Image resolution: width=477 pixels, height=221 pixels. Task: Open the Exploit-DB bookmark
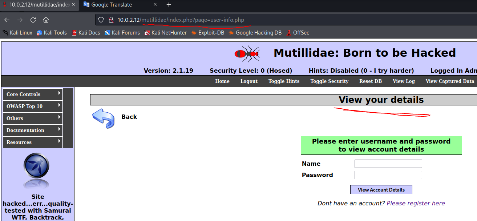click(207, 33)
